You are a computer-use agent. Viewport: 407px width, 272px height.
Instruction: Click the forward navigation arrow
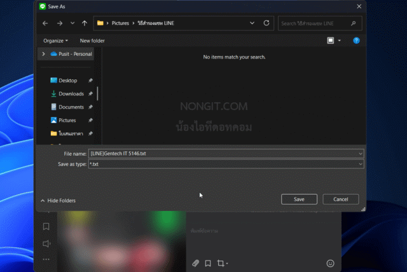coord(60,24)
